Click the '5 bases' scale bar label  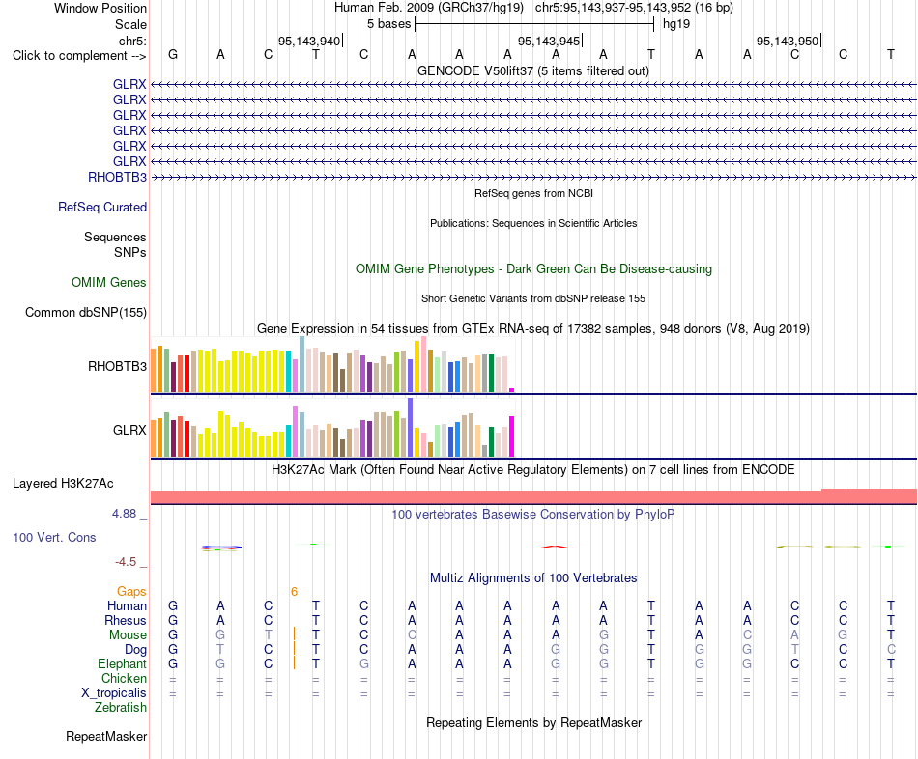(388, 24)
